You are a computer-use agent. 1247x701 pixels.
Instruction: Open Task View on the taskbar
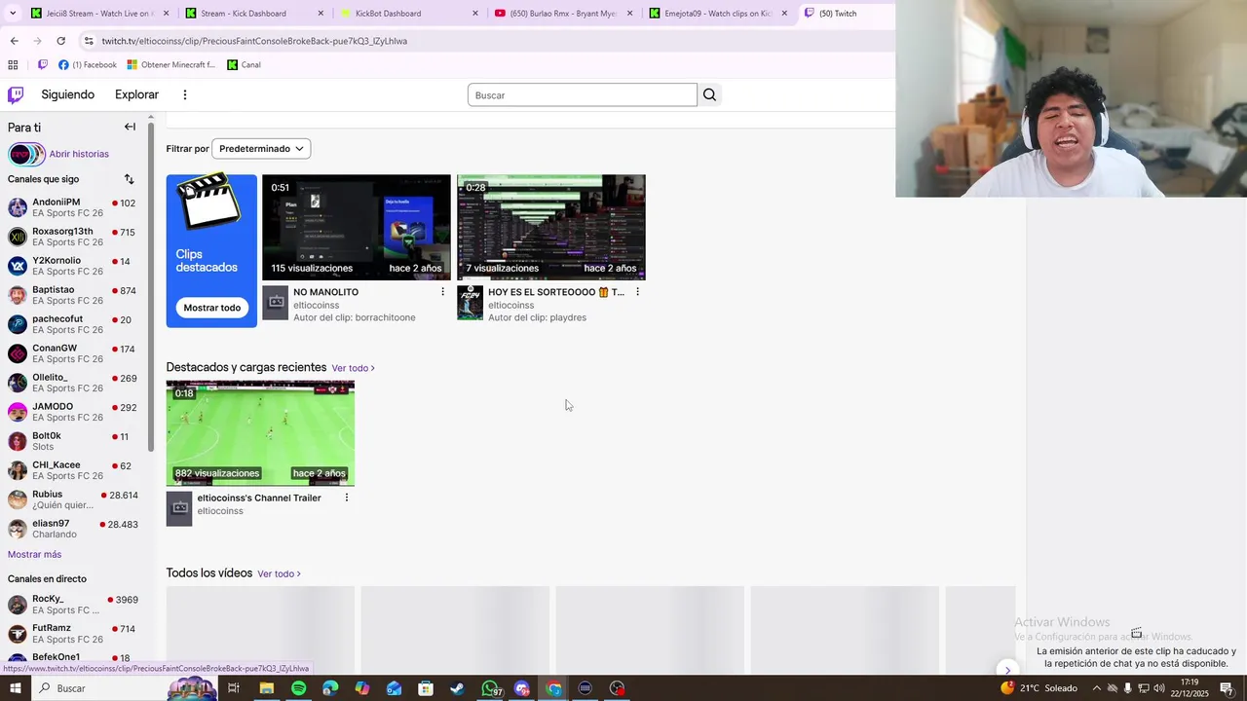(234, 688)
